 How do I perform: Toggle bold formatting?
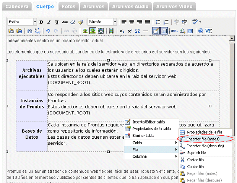41,22
